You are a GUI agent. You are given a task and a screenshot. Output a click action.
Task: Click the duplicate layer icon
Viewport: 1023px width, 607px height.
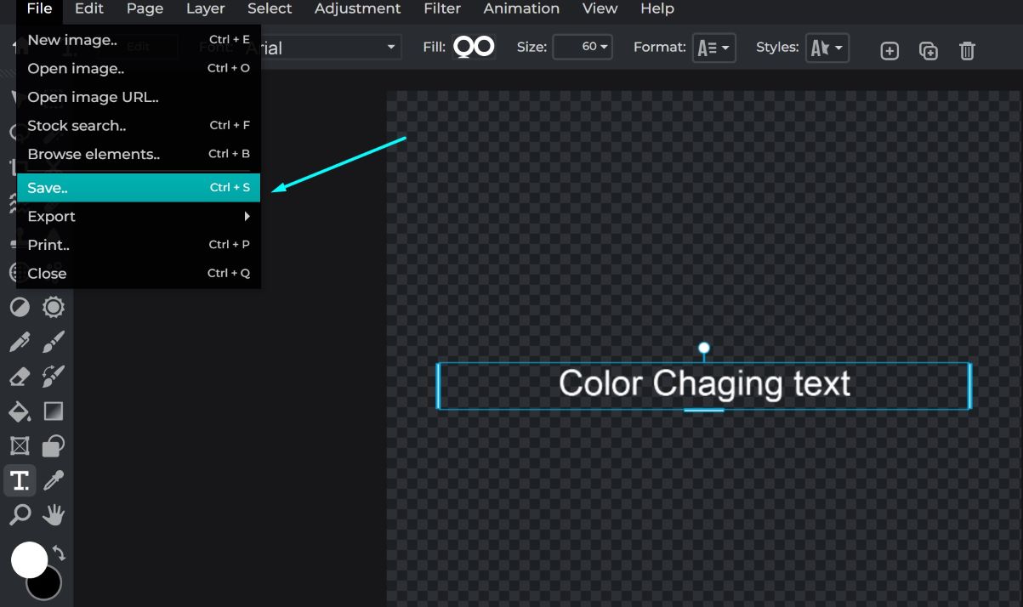pyautogui.click(x=928, y=50)
